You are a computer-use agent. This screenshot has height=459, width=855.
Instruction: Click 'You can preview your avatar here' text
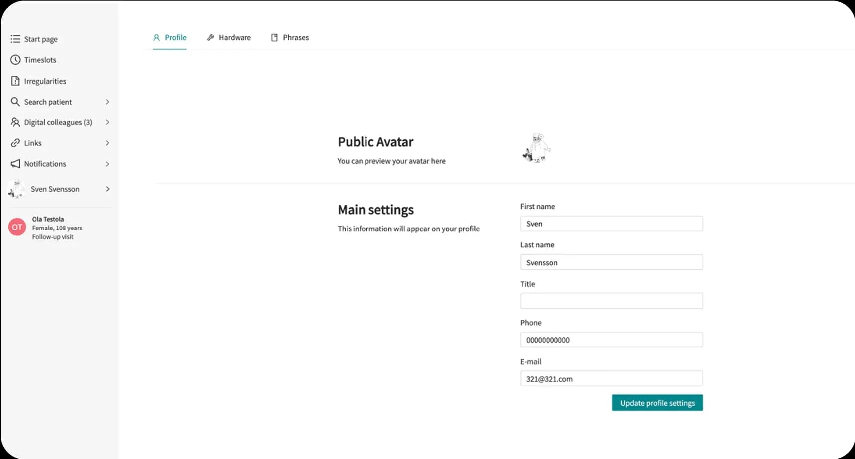(x=391, y=161)
